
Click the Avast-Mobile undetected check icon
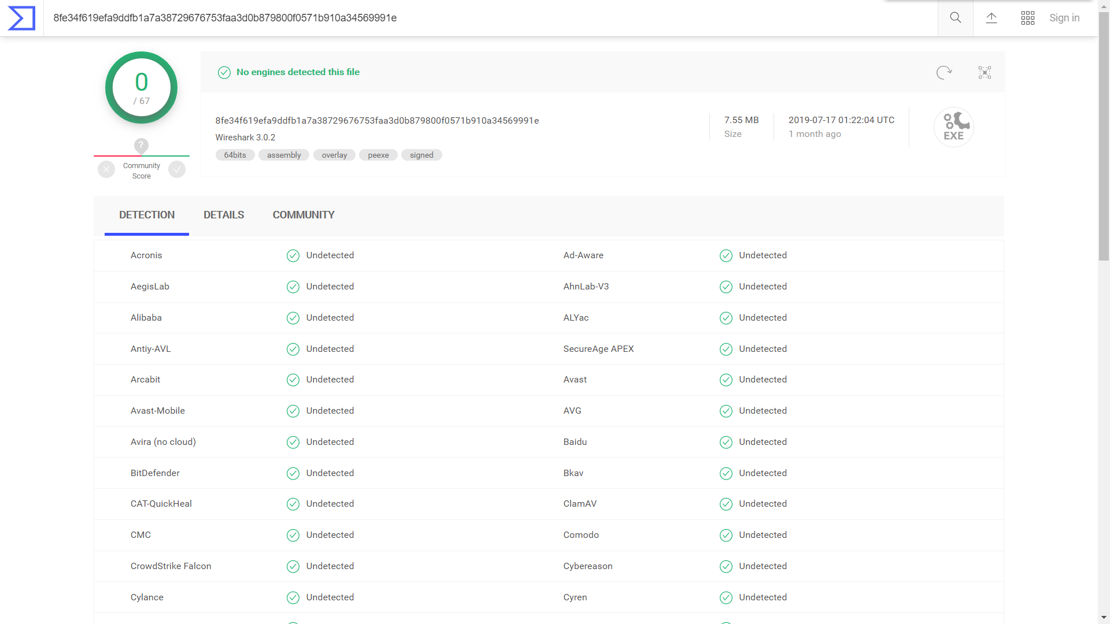[x=293, y=411]
